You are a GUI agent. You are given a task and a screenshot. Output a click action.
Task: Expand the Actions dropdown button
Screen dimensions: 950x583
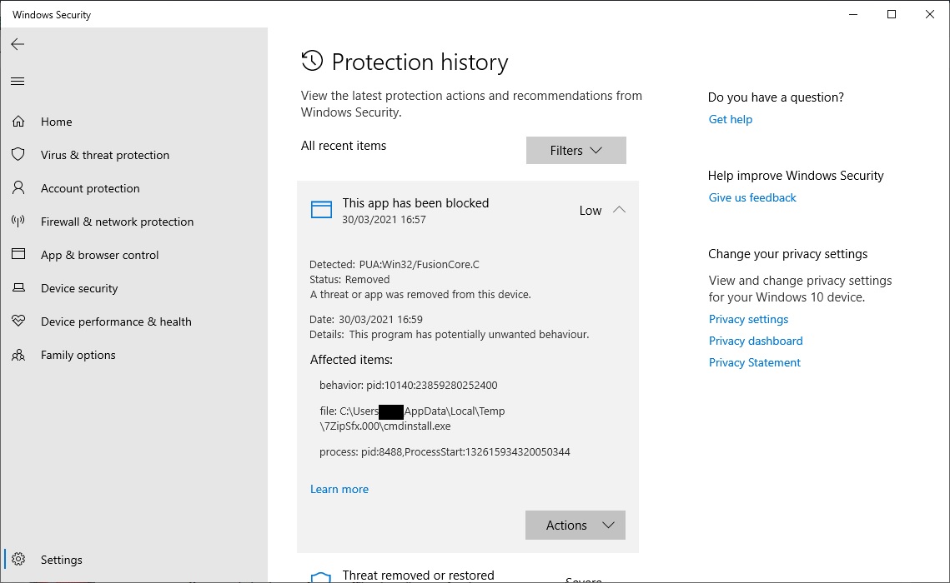[x=575, y=526]
